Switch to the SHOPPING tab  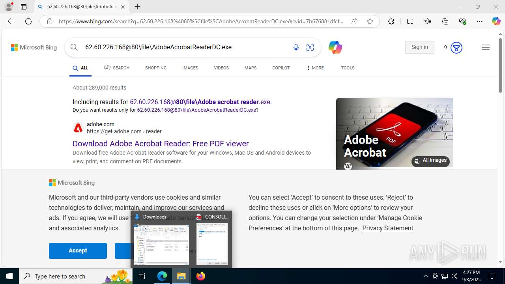click(156, 68)
